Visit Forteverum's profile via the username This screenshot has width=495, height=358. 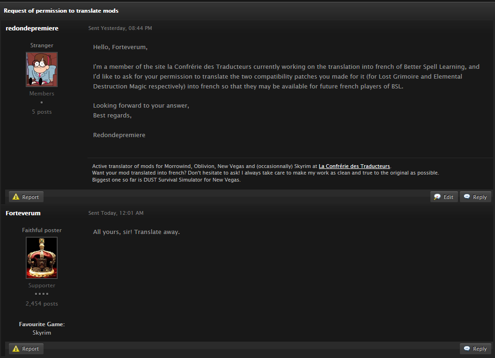pyautogui.click(x=23, y=213)
